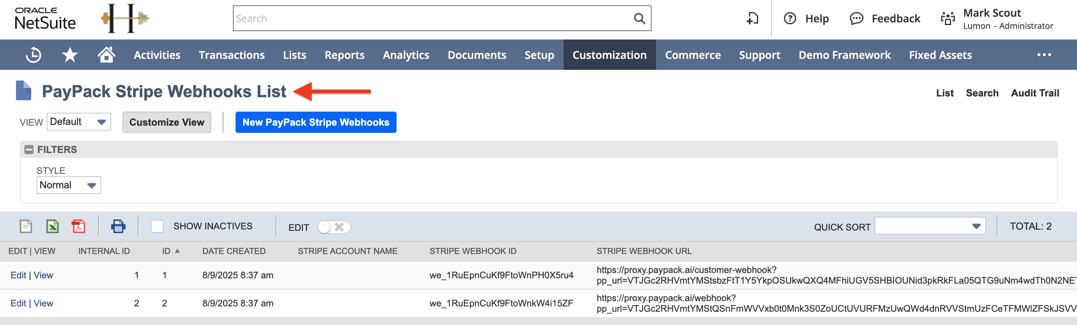Click Edit for internal ID 2 row

point(18,303)
